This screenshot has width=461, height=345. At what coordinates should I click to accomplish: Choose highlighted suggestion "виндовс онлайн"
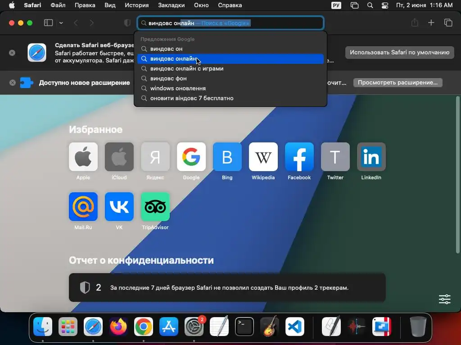pyautogui.click(x=230, y=59)
